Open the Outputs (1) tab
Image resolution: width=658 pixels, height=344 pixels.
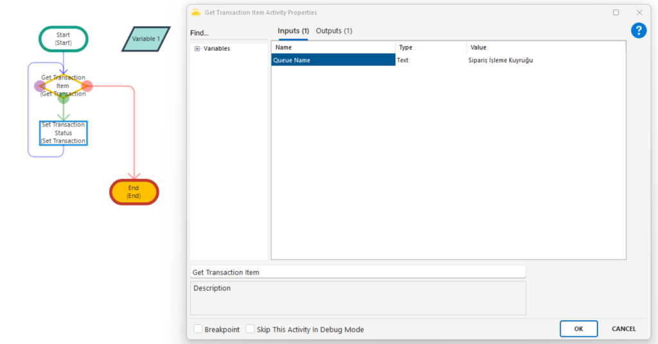point(333,31)
